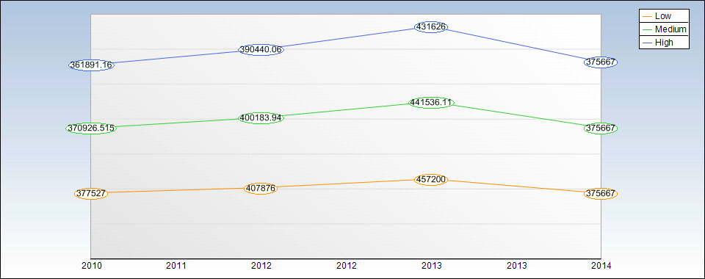Viewport: 705px width, 279px height.
Task: Select the 441536.11 data label
Action: click(431, 103)
